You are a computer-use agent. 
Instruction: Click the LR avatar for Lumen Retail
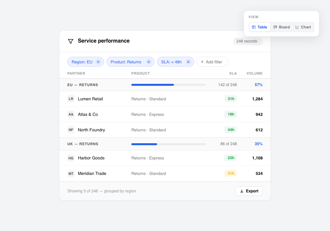click(x=71, y=99)
